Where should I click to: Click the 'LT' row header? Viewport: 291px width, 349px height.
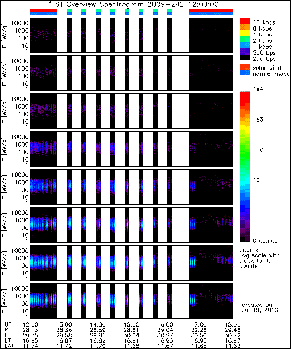click(x=7, y=340)
